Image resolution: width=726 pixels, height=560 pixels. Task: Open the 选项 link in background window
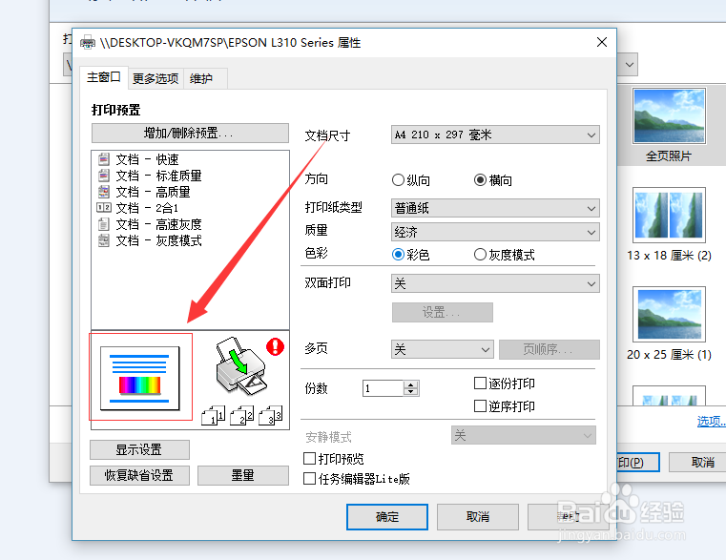tap(711, 421)
